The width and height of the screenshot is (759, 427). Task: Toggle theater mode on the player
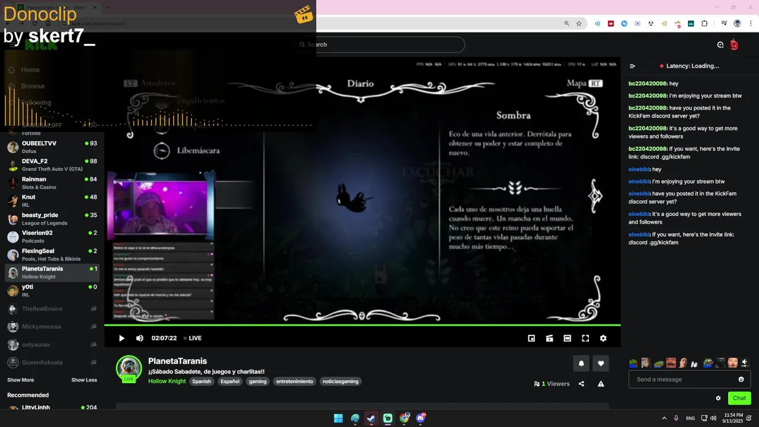tap(567, 338)
